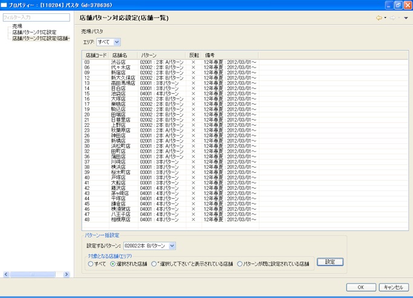
Task: Click the フィルター入力 filter field
Action: tap(36, 18)
